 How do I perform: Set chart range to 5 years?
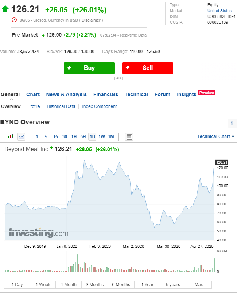[x=173, y=285]
